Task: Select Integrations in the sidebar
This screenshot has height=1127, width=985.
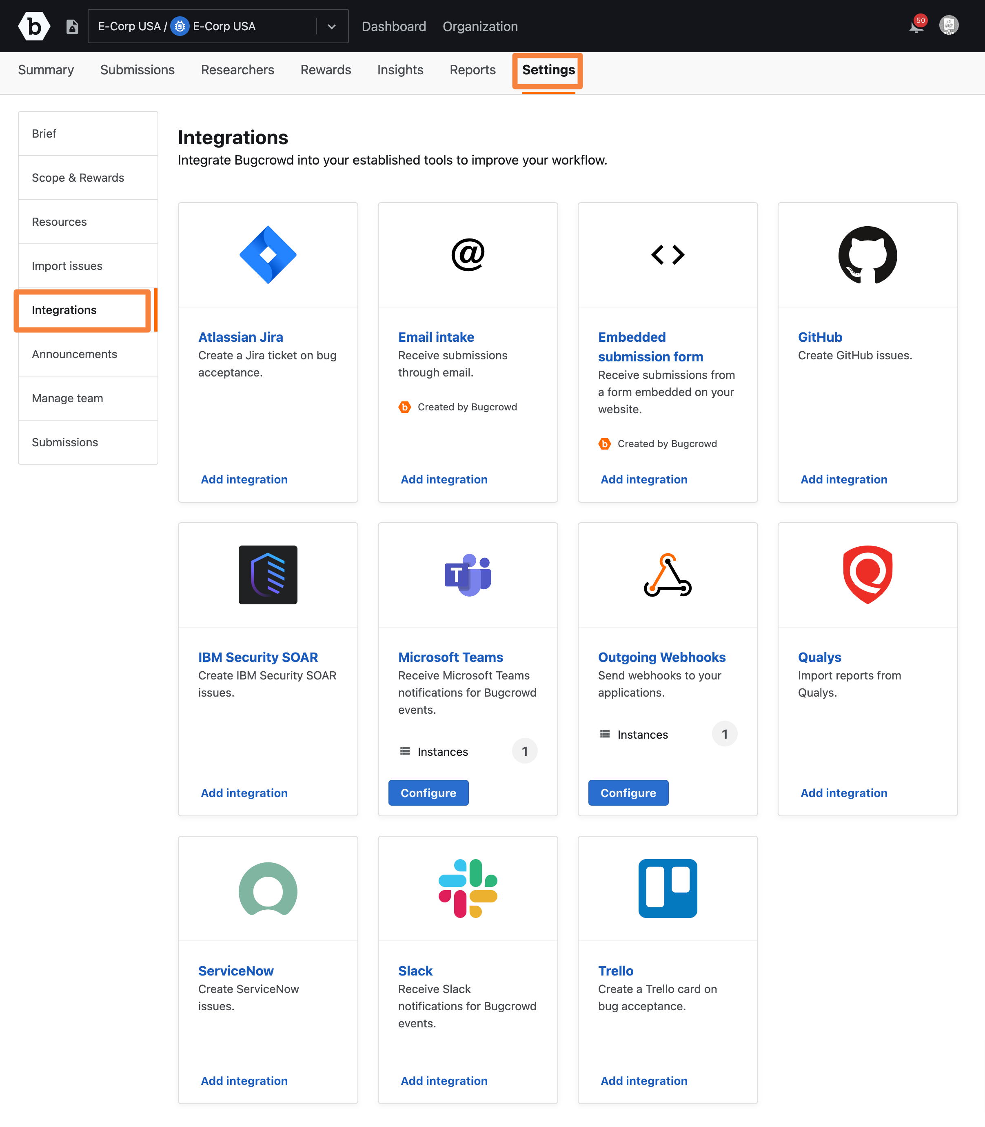Action: point(88,310)
